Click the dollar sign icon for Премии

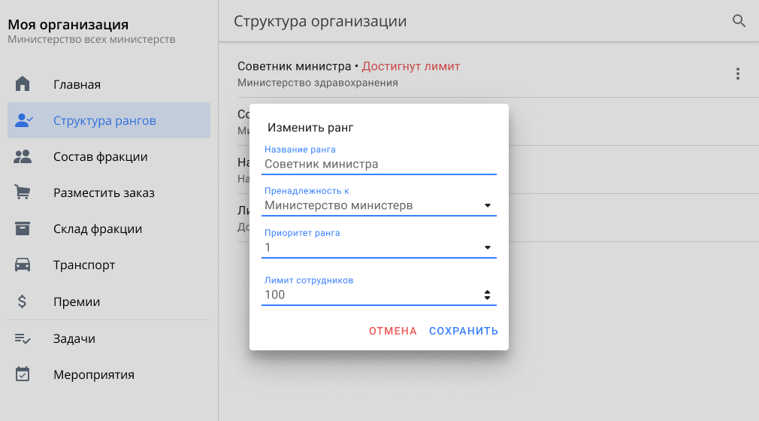click(x=23, y=301)
